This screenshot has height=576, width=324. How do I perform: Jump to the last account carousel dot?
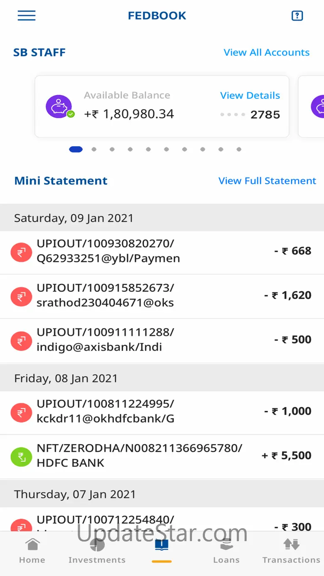239,150
